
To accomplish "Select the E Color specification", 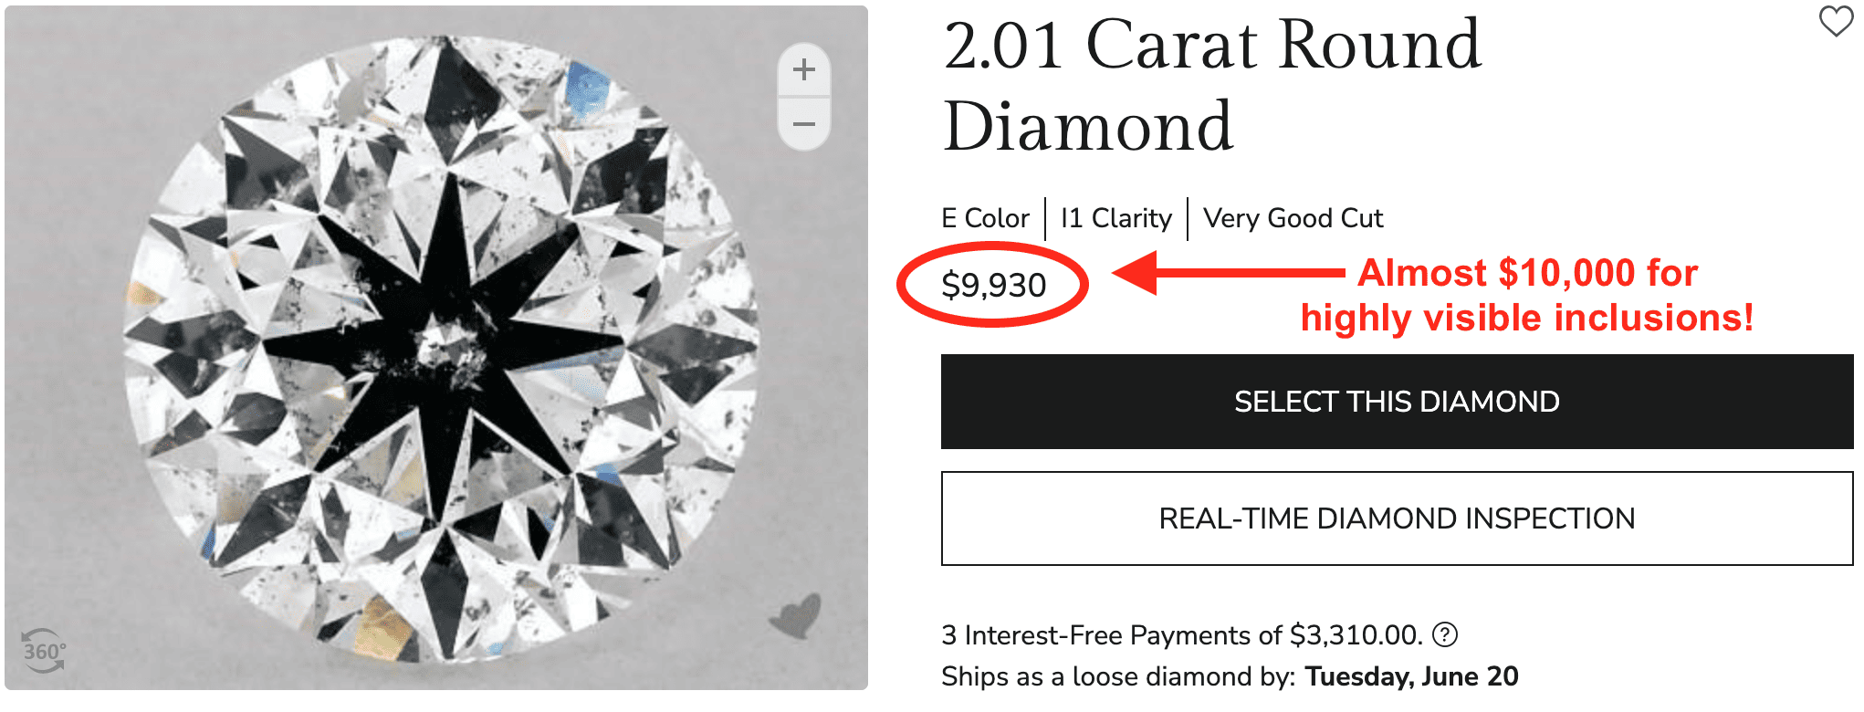I will [985, 219].
